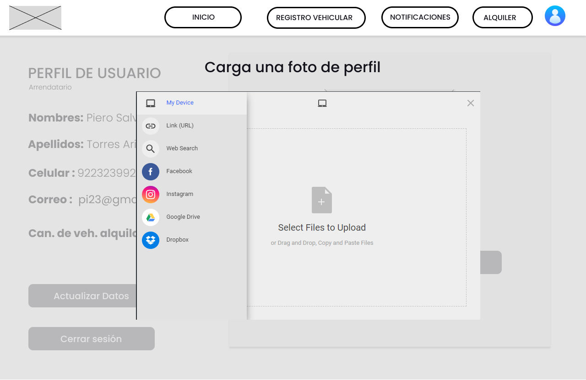
Task: Click PERFIL DE USUARIO heading
Action: coord(94,73)
